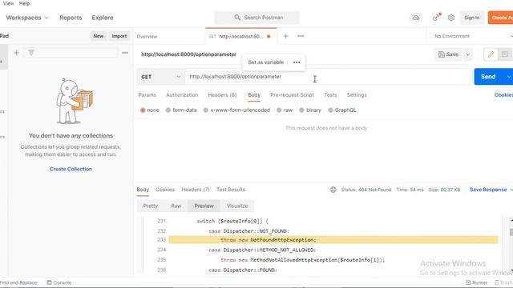Open the Overview tab

click(147, 36)
